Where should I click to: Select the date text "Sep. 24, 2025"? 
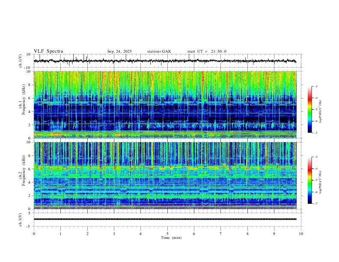point(119,51)
